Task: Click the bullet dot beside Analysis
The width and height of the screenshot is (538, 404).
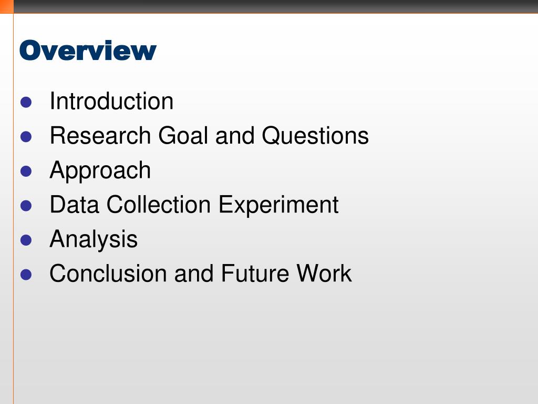Action: click(x=26, y=240)
